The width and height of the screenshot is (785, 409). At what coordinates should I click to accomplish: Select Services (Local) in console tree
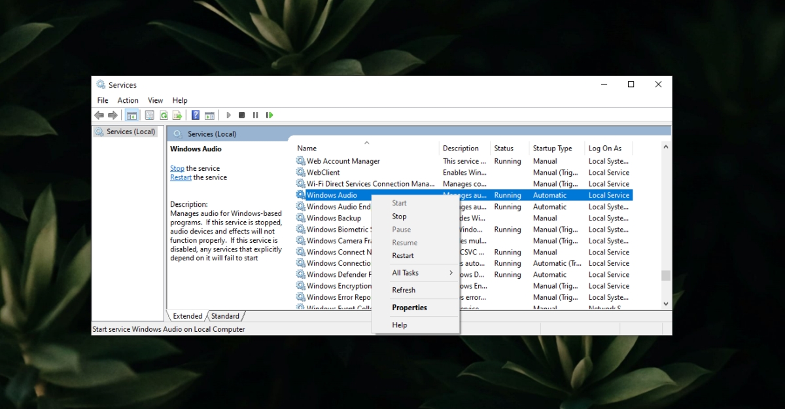coord(126,132)
